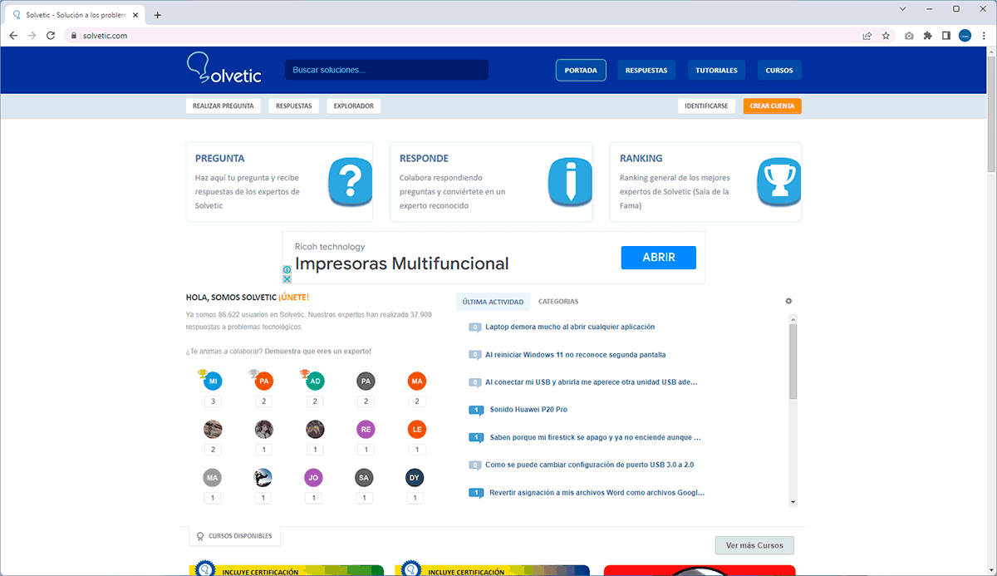Switch to ÚLTIMA ACTIVIDAD tab

click(x=494, y=302)
